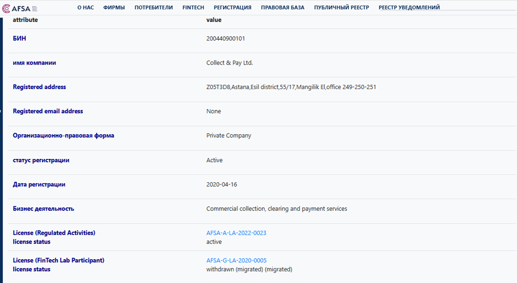Viewport: 517px width, 283px height.
Task: Open the О НАС menu
Action: pos(85,7)
